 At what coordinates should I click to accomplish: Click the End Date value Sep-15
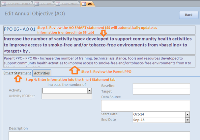139,120
